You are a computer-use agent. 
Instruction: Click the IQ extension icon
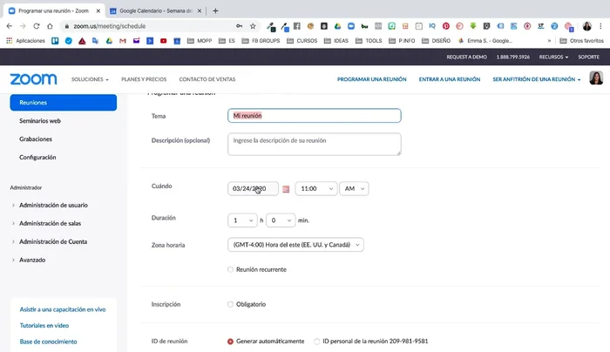tap(432, 26)
